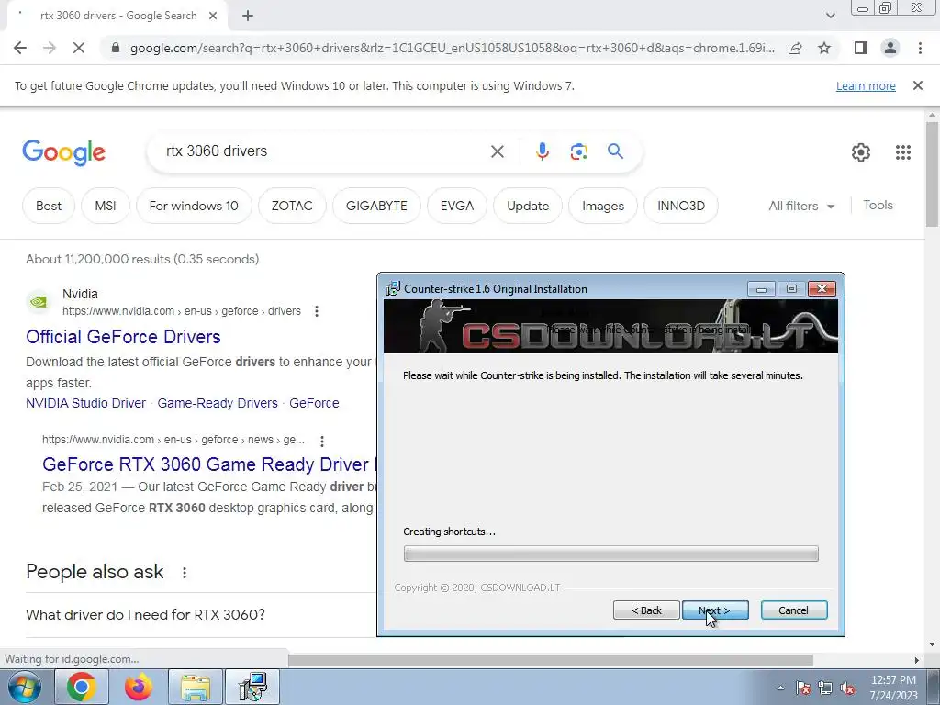Screen dimensions: 940x705
Task: Open tab search chevron
Action: [830, 16]
